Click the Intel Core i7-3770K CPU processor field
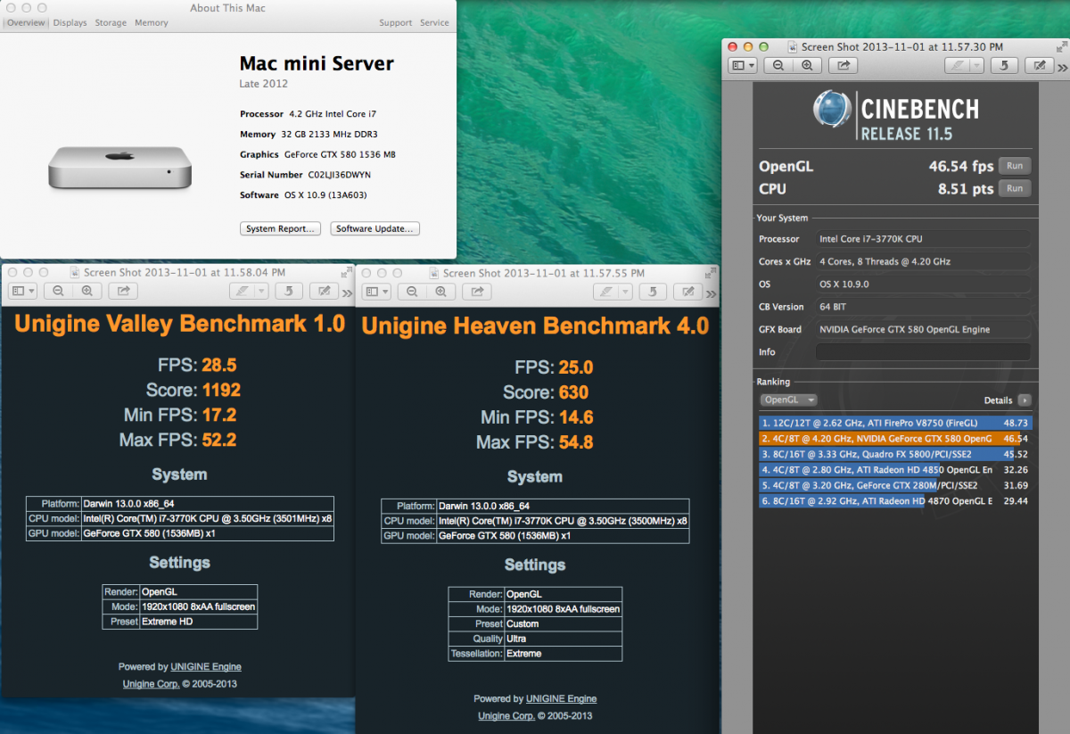The height and width of the screenshot is (734, 1070). [x=923, y=239]
